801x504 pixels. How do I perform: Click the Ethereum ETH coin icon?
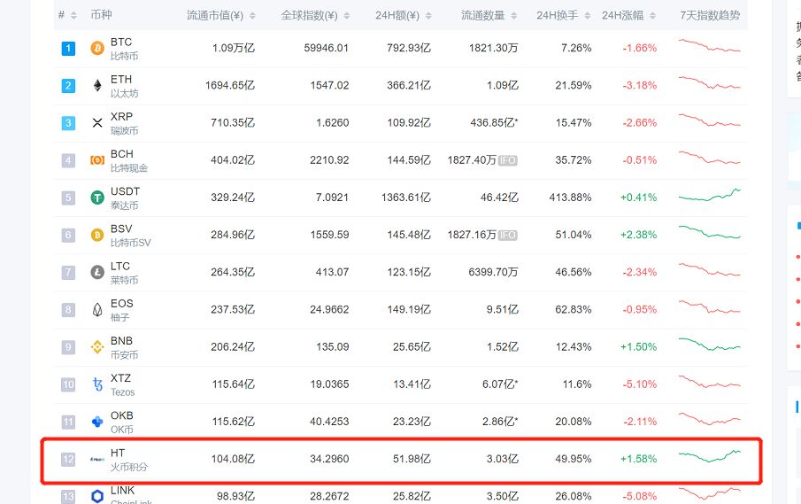(97, 86)
